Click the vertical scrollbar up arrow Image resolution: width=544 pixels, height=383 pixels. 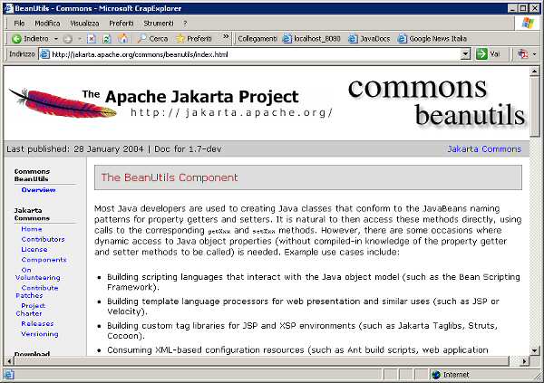tap(534, 71)
